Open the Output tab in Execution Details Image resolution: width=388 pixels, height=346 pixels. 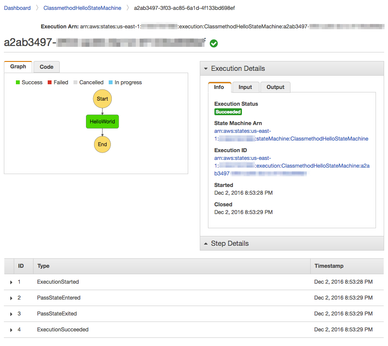[275, 87]
